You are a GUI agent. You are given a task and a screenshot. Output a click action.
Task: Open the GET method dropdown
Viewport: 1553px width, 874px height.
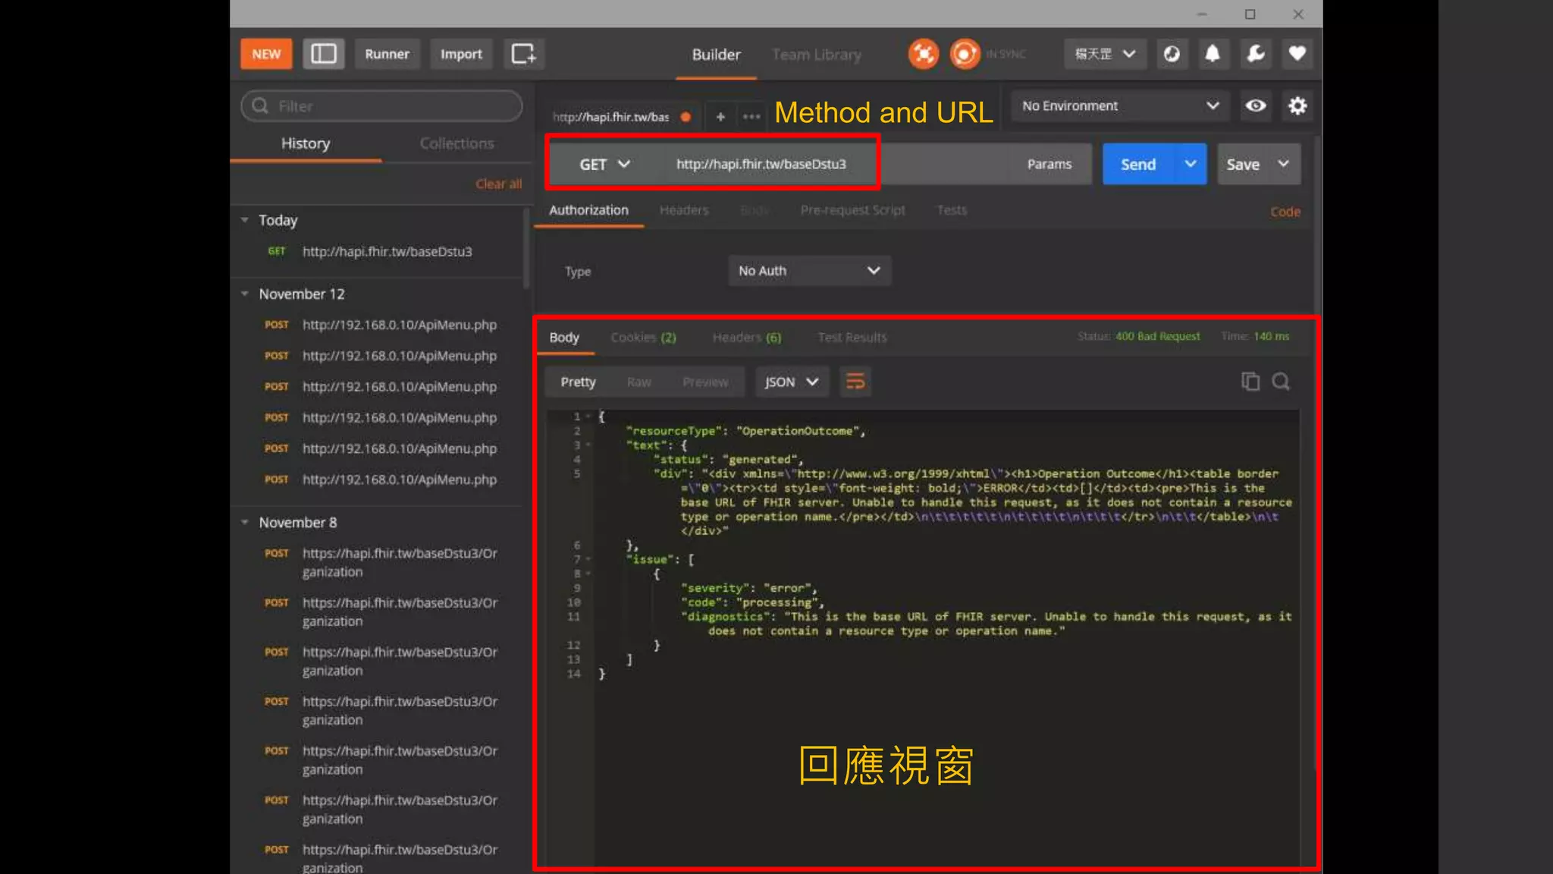pos(604,164)
